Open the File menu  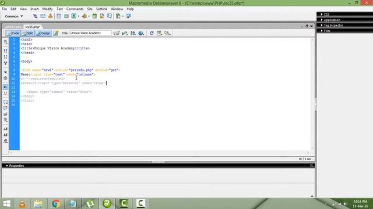[x=4, y=9]
